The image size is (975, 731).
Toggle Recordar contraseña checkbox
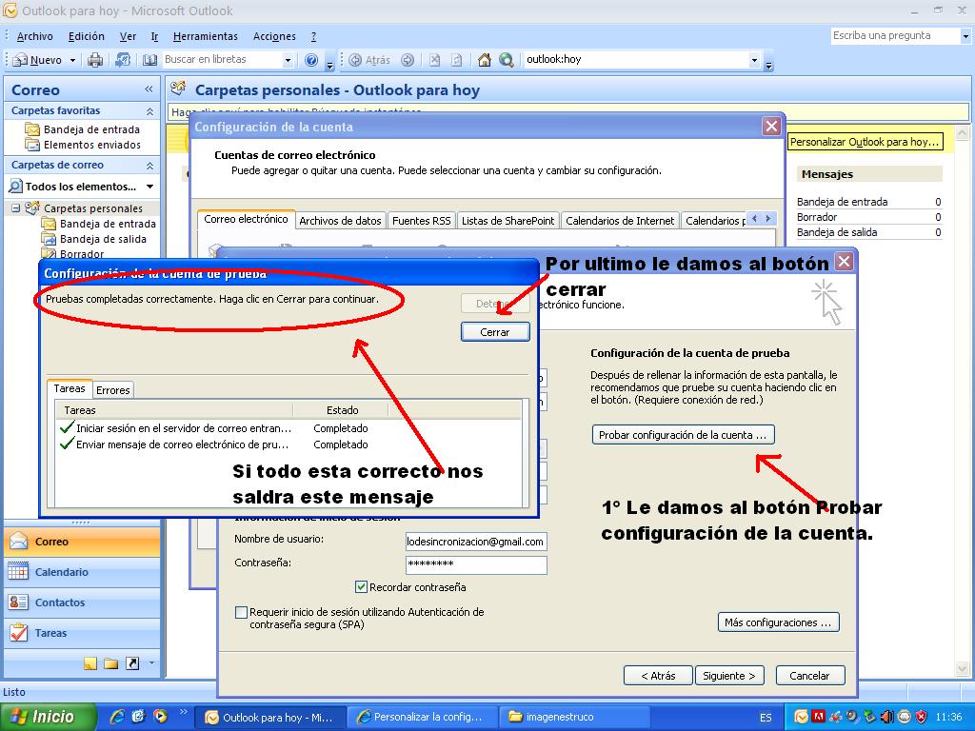[361, 586]
